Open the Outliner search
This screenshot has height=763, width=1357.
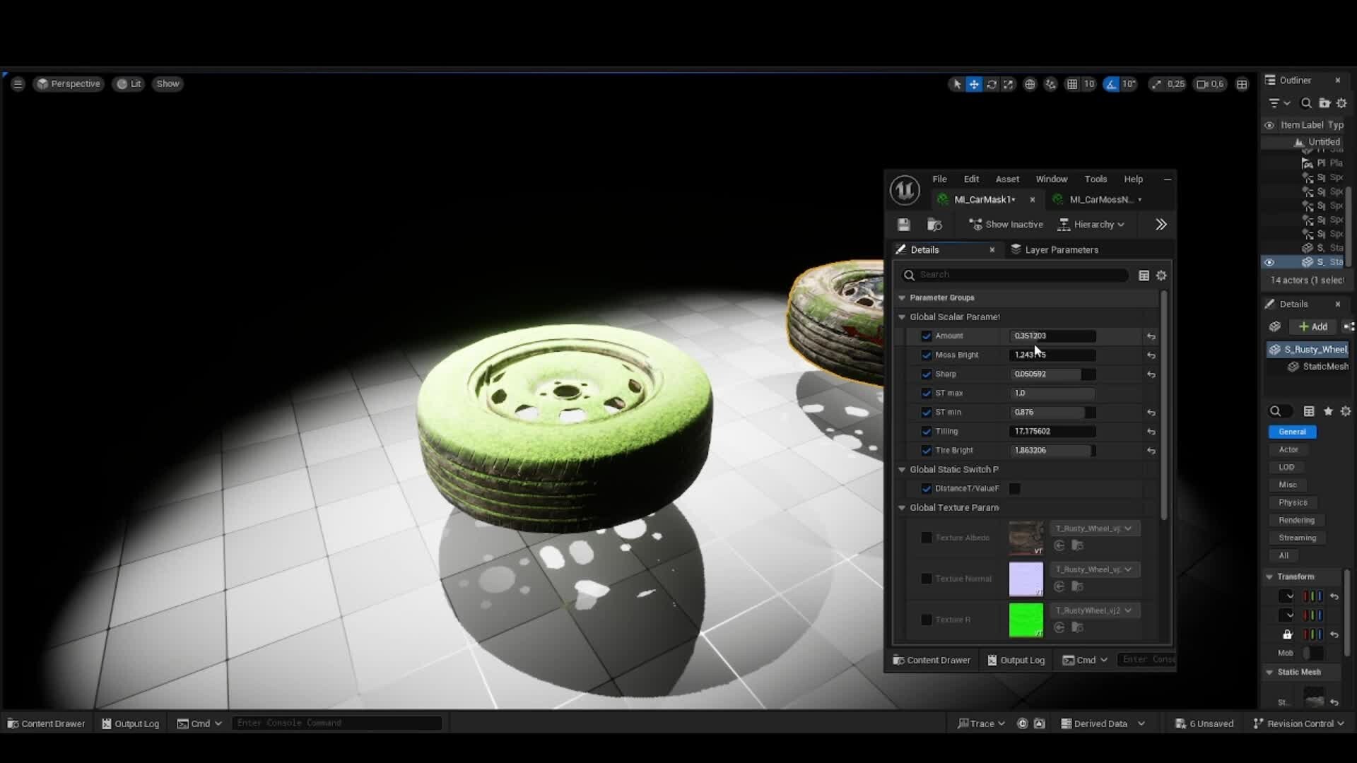point(1305,103)
